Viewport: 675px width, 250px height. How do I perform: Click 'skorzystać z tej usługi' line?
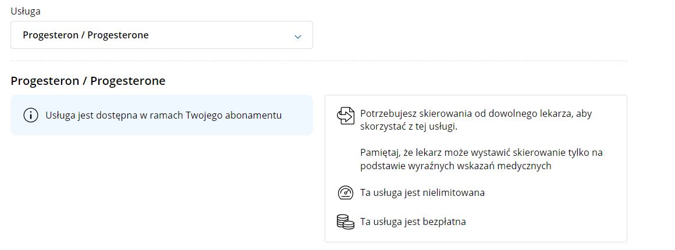pyautogui.click(x=408, y=127)
